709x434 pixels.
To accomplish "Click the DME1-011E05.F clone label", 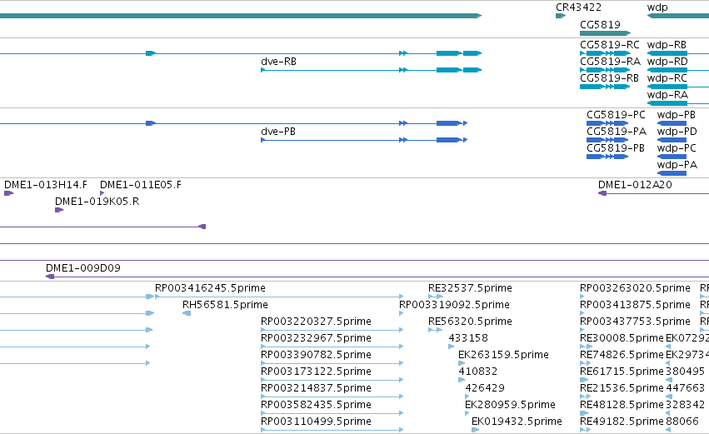I will point(141,185).
